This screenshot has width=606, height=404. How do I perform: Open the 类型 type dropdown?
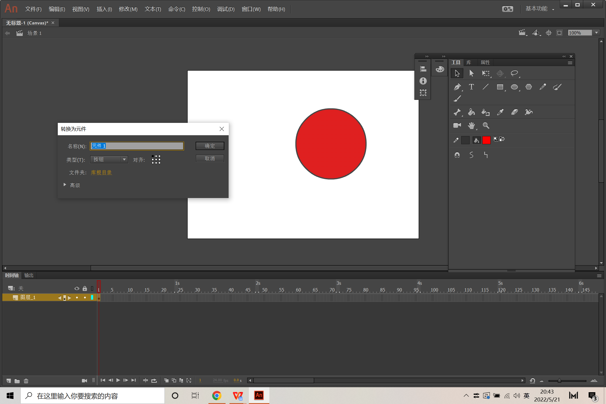[x=109, y=159]
